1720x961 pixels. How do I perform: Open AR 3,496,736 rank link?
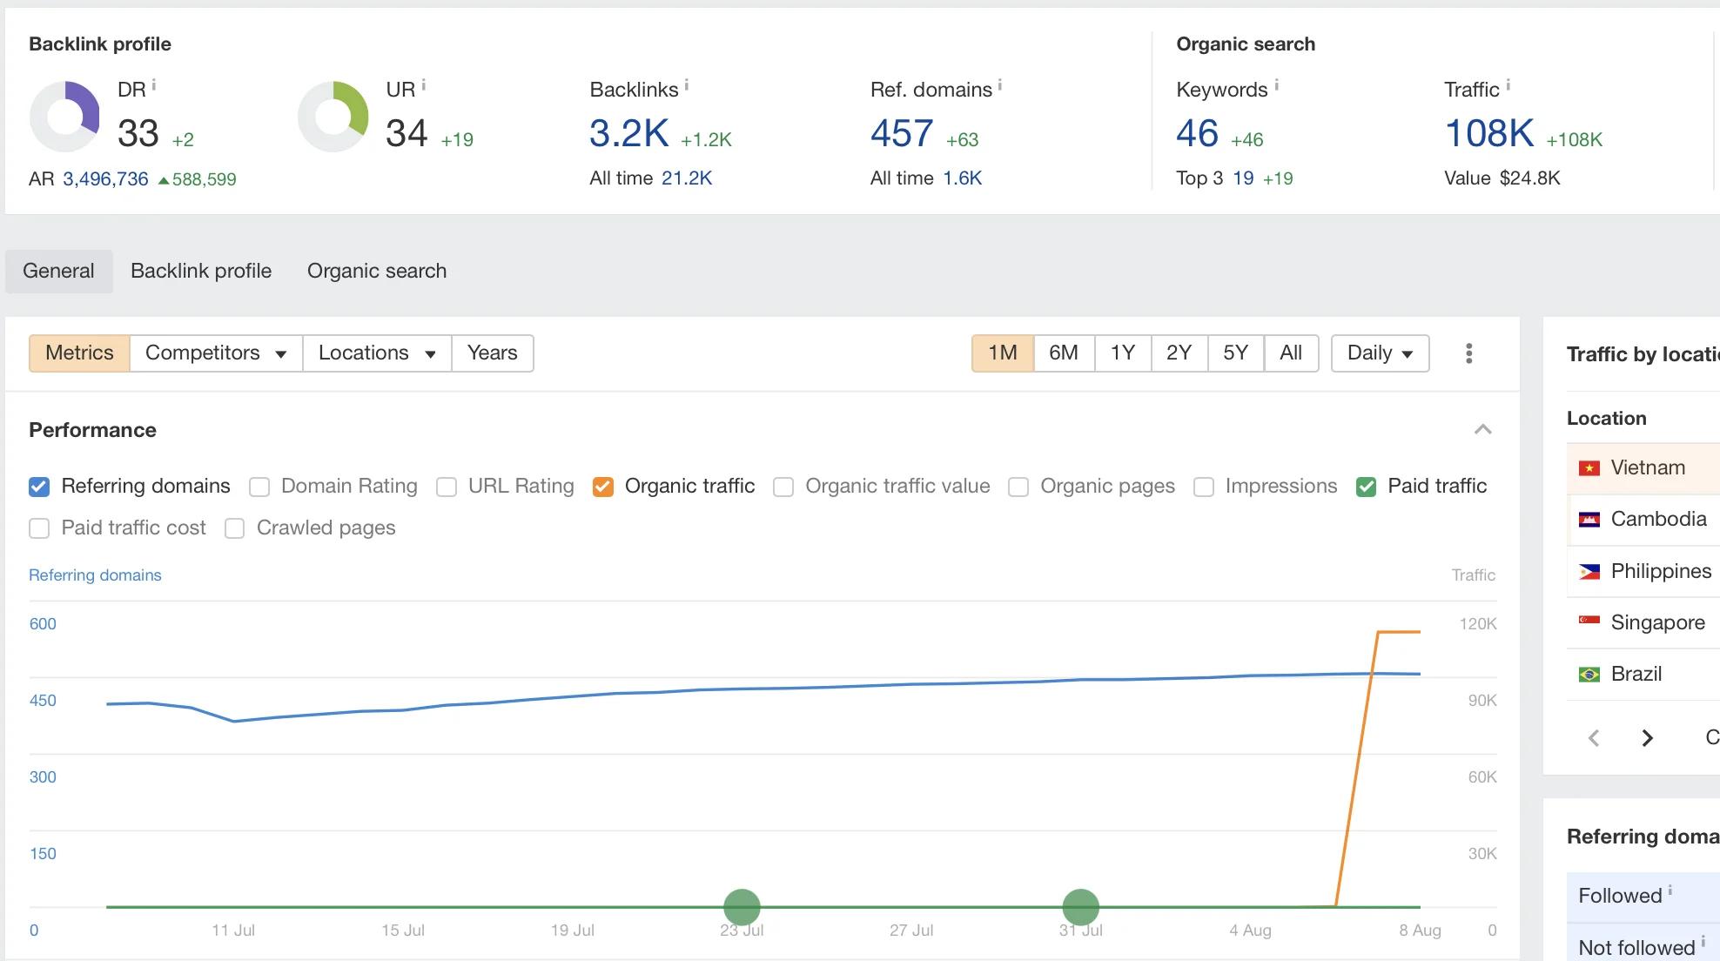pyautogui.click(x=105, y=179)
